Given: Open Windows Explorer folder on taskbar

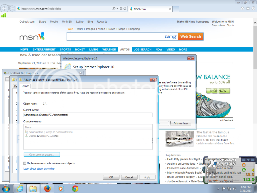Looking at the screenshot, I should tap(33, 189).
